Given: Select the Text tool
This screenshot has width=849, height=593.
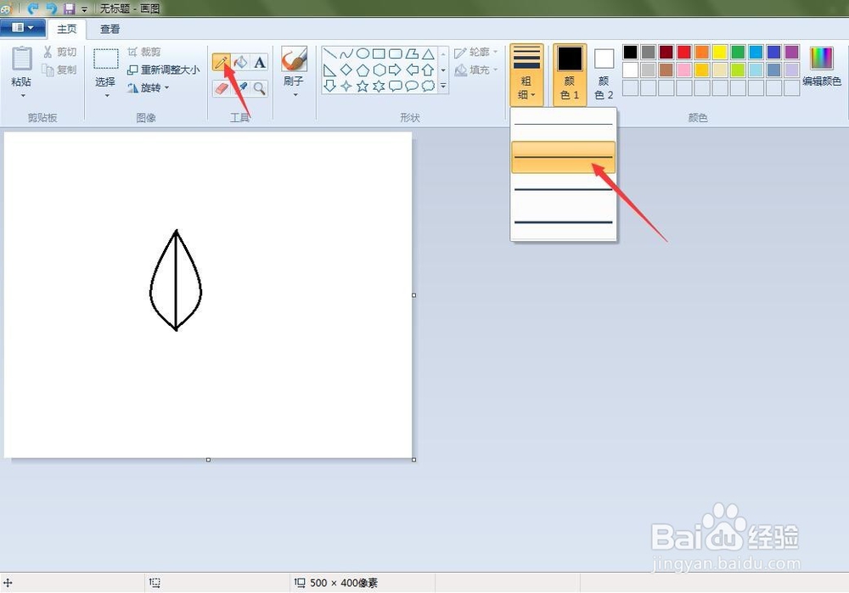Looking at the screenshot, I should coord(260,62).
